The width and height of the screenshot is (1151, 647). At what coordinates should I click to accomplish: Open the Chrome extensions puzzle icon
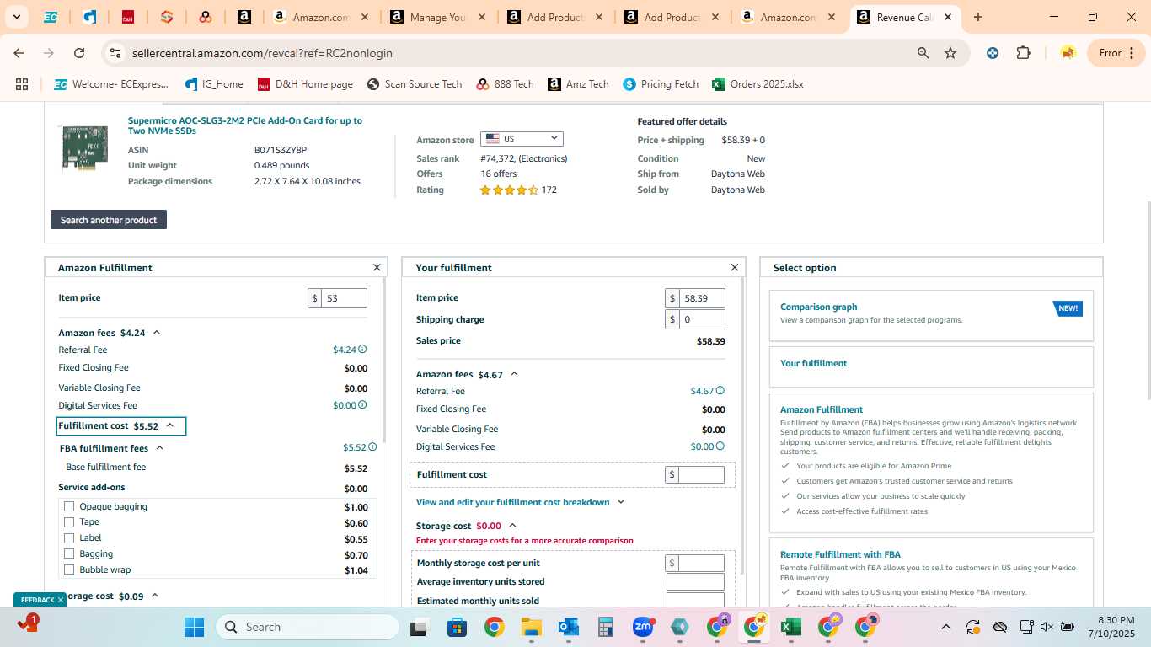coord(1023,53)
